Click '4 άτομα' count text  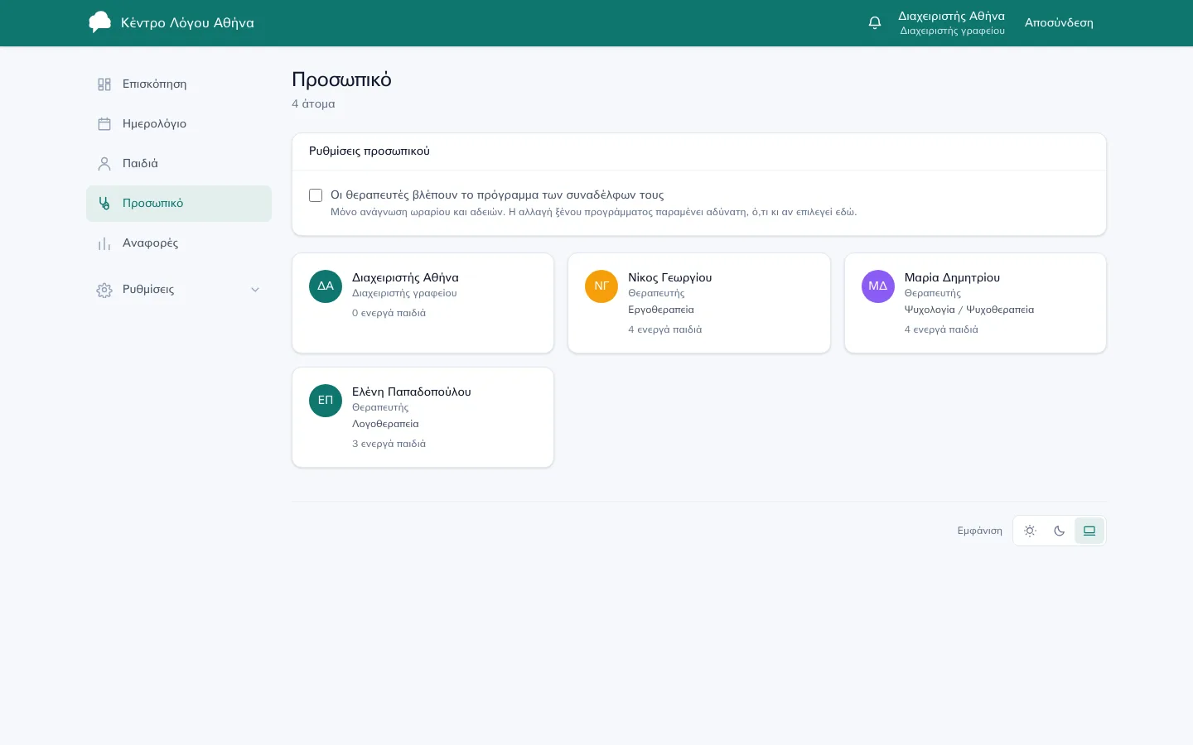coord(313,103)
